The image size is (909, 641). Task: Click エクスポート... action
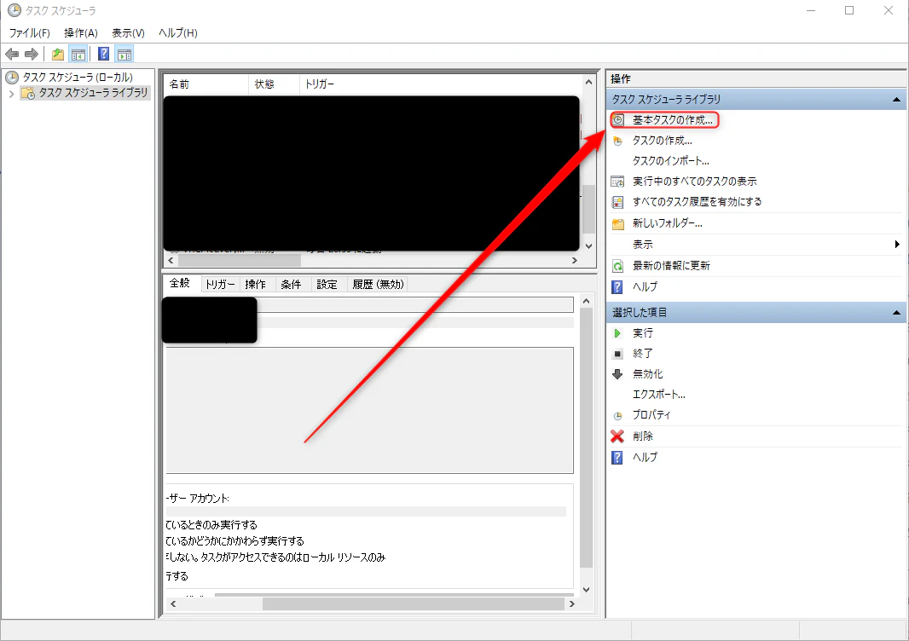(658, 395)
